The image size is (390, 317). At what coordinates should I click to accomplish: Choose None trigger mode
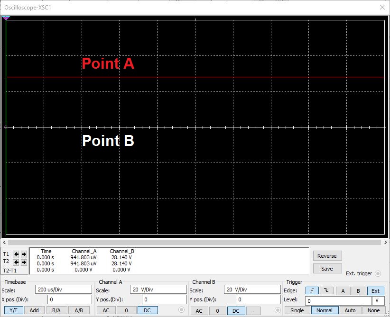point(373,310)
